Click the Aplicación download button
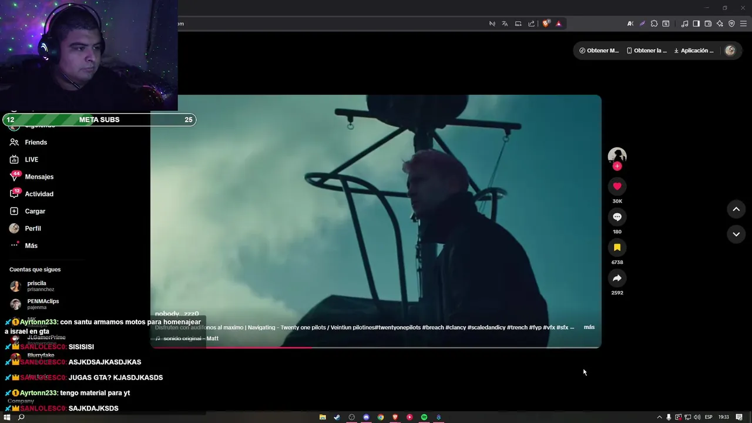Screen dimensions: 752x423 click(x=694, y=51)
